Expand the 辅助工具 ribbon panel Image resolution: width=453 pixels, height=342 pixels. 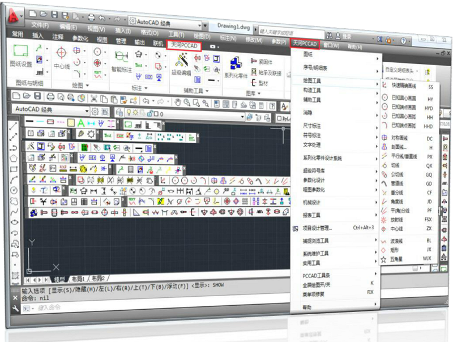(196, 91)
